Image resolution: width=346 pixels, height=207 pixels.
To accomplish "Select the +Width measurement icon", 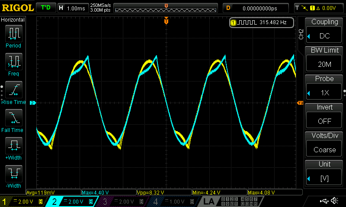I will point(13,147).
